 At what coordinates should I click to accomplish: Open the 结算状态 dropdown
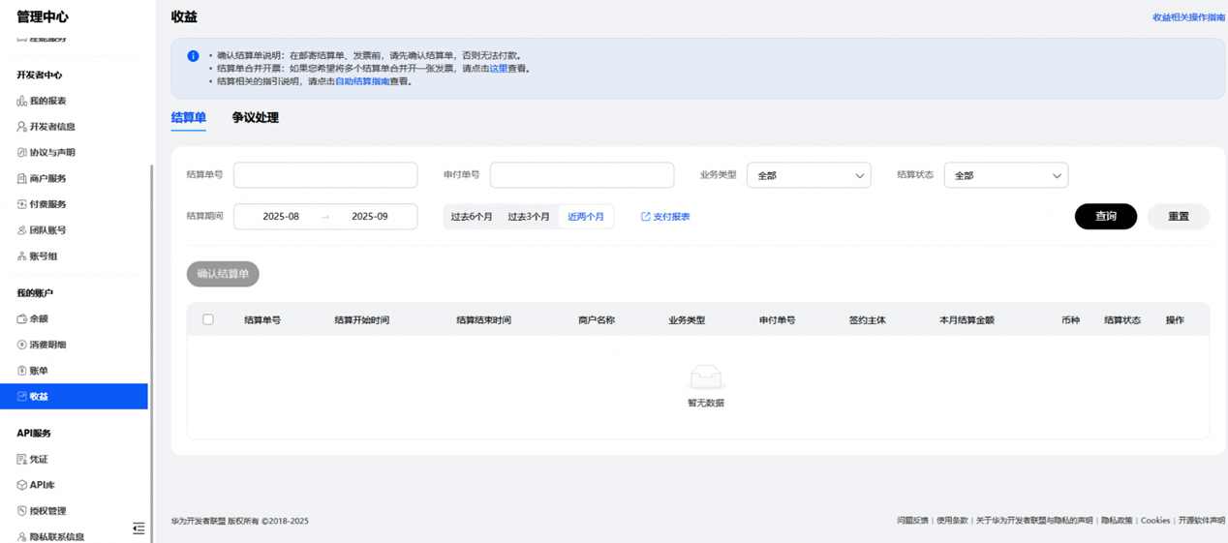(x=1005, y=175)
